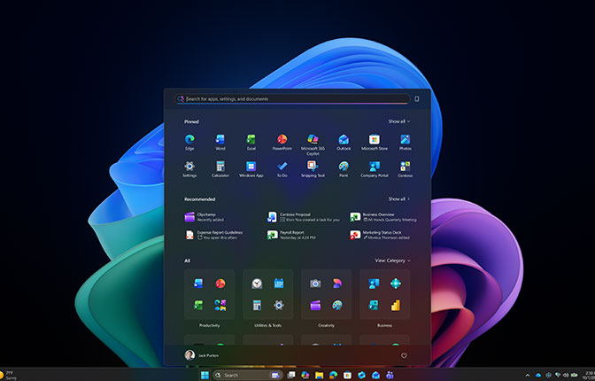This screenshot has height=381, width=595.
Task: Open PowerPoint pinned app
Action: 282,140
